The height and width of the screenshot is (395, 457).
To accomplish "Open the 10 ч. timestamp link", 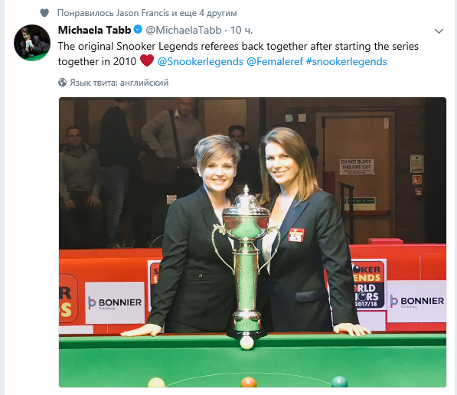I will pos(241,30).
